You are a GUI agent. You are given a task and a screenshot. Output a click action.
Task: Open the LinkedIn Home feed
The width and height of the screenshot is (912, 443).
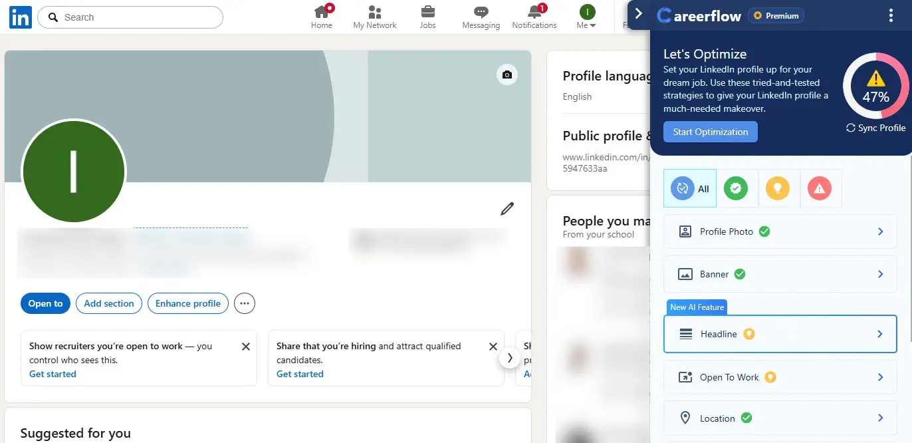(322, 16)
